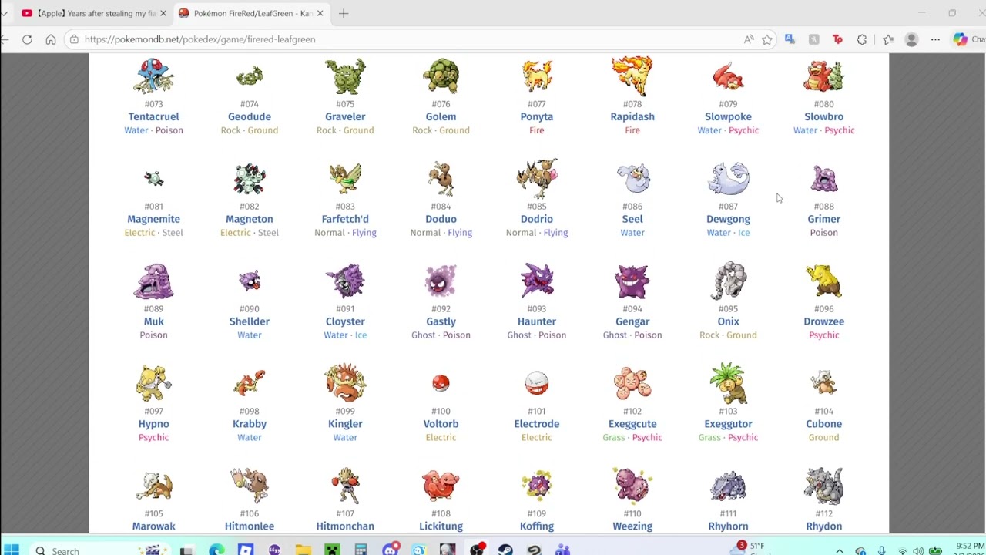Refresh the page with the reload icon
Viewport: 986px width, 555px height.
point(27,39)
